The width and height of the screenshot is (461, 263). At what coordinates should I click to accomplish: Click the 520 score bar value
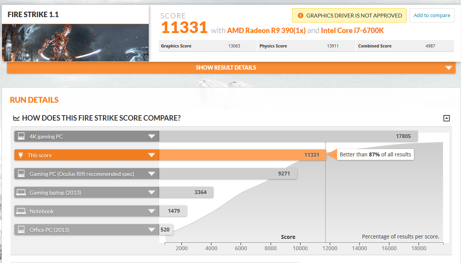click(x=165, y=230)
